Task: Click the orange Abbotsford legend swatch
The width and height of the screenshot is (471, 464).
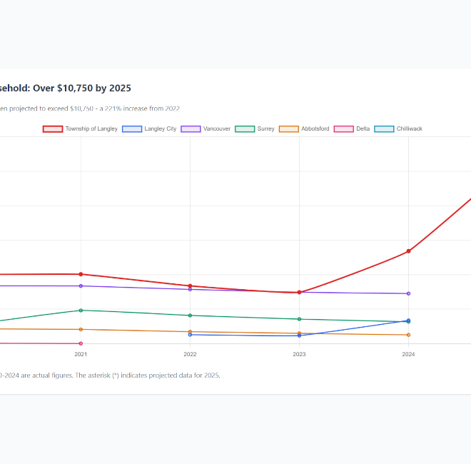Action: (288, 129)
